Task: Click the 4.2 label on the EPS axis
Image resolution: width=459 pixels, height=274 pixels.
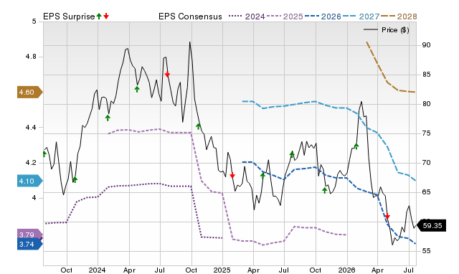Action: [31, 163]
